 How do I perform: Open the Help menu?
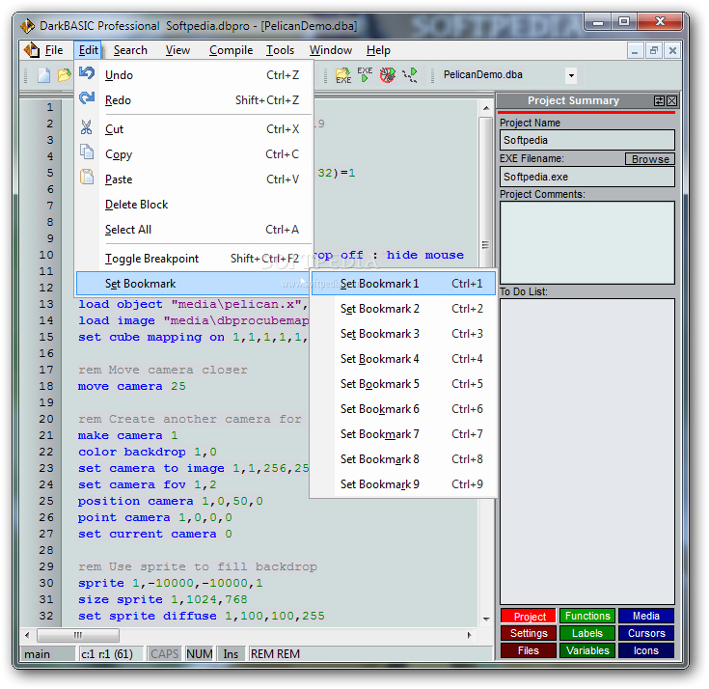378,50
